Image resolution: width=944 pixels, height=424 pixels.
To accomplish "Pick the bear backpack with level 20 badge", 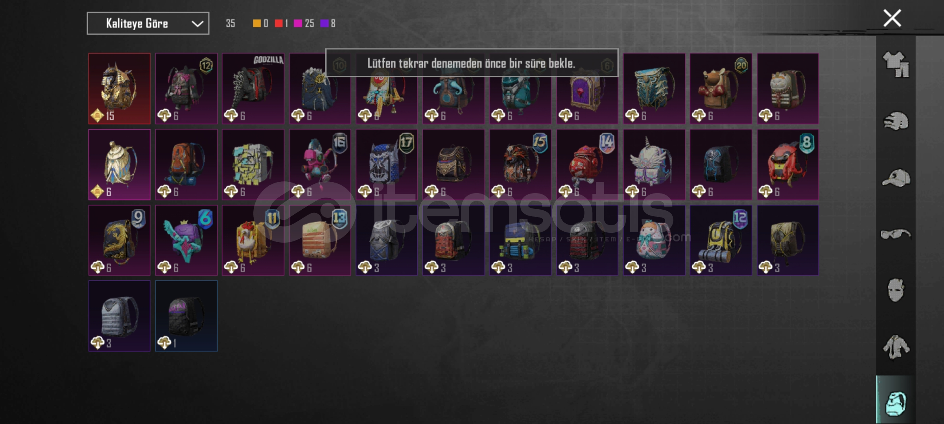I will [721, 89].
